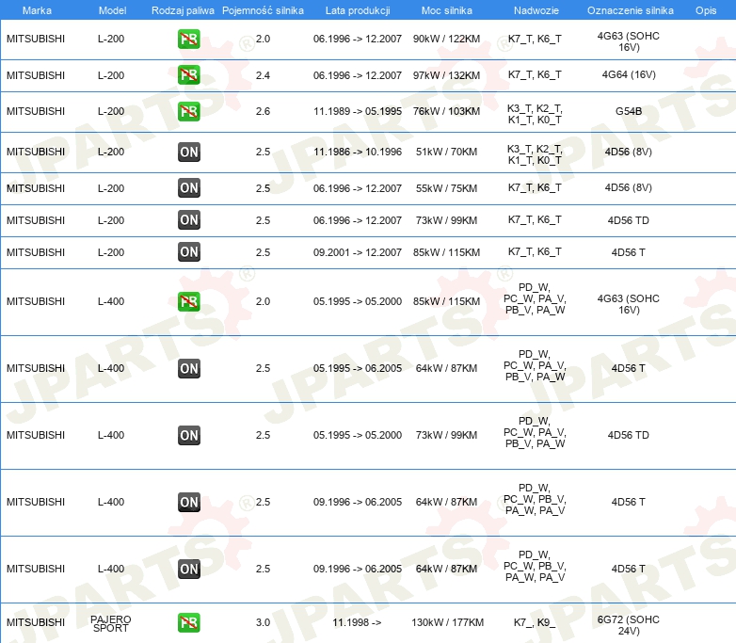The height and width of the screenshot is (643, 736).
Task: Click the PAJERO SPORT model cell
Action: point(111,623)
